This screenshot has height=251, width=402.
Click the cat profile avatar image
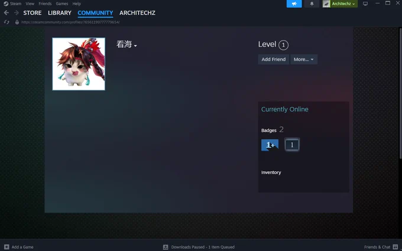tap(79, 64)
